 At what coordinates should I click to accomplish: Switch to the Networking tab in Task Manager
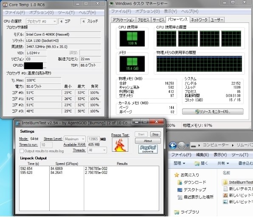199,20
